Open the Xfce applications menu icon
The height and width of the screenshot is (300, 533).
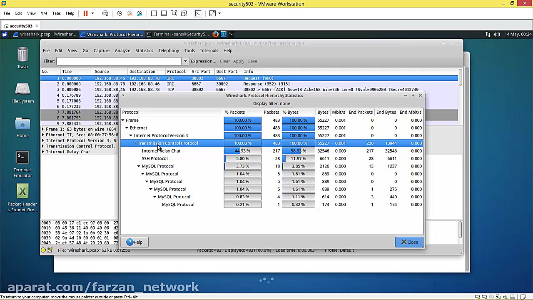(x=5, y=34)
